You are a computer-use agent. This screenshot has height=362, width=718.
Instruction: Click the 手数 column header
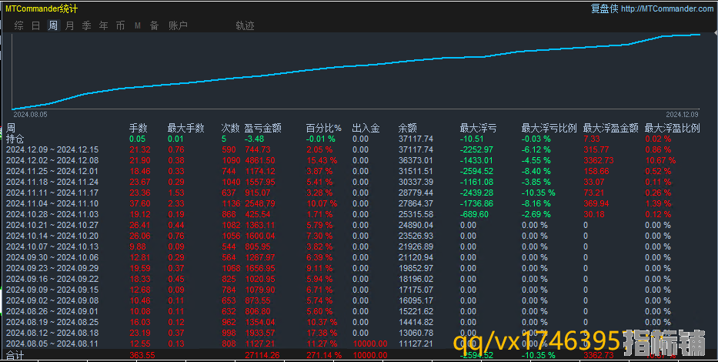pyautogui.click(x=138, y=128)
